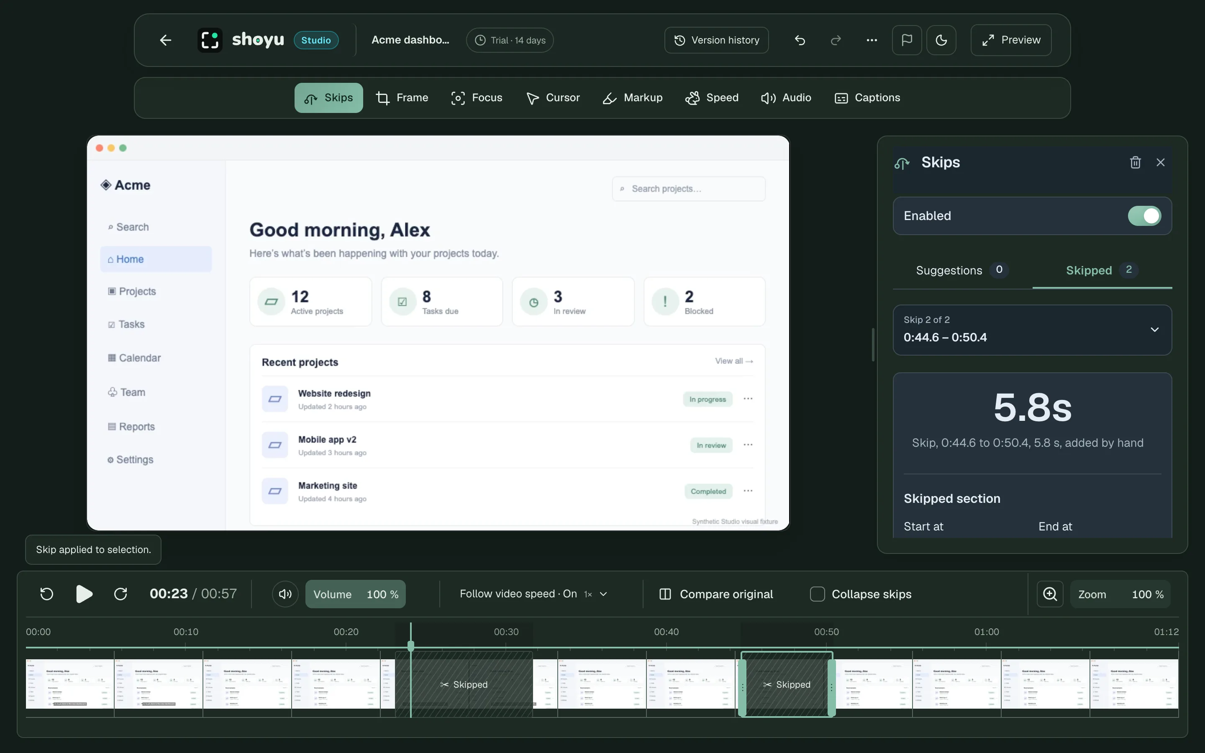Screen dimensions: 1205x753
Task: Open the Captions tool
Action: [867, 97]
